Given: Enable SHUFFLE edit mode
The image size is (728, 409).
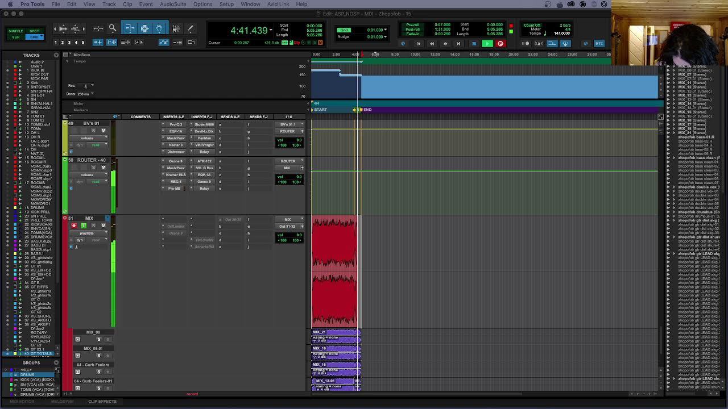Looking at the screenshot, I should coord(16,31).
